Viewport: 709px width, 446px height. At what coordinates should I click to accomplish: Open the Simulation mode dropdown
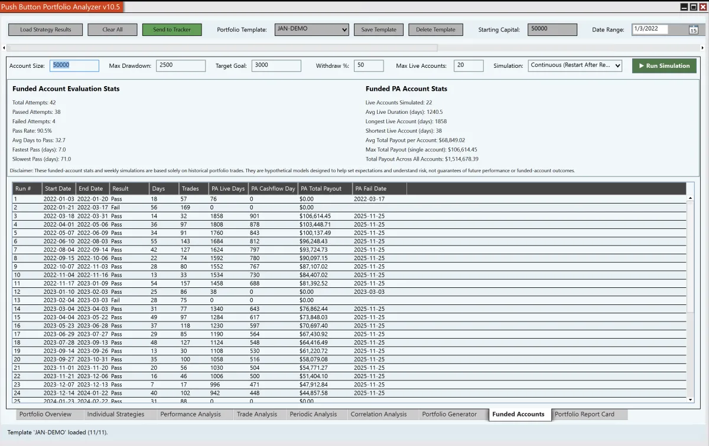pos(575,66)
